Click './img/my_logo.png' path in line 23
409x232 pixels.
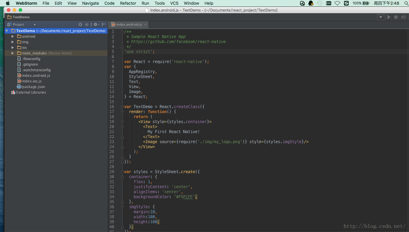click(220, 142)
